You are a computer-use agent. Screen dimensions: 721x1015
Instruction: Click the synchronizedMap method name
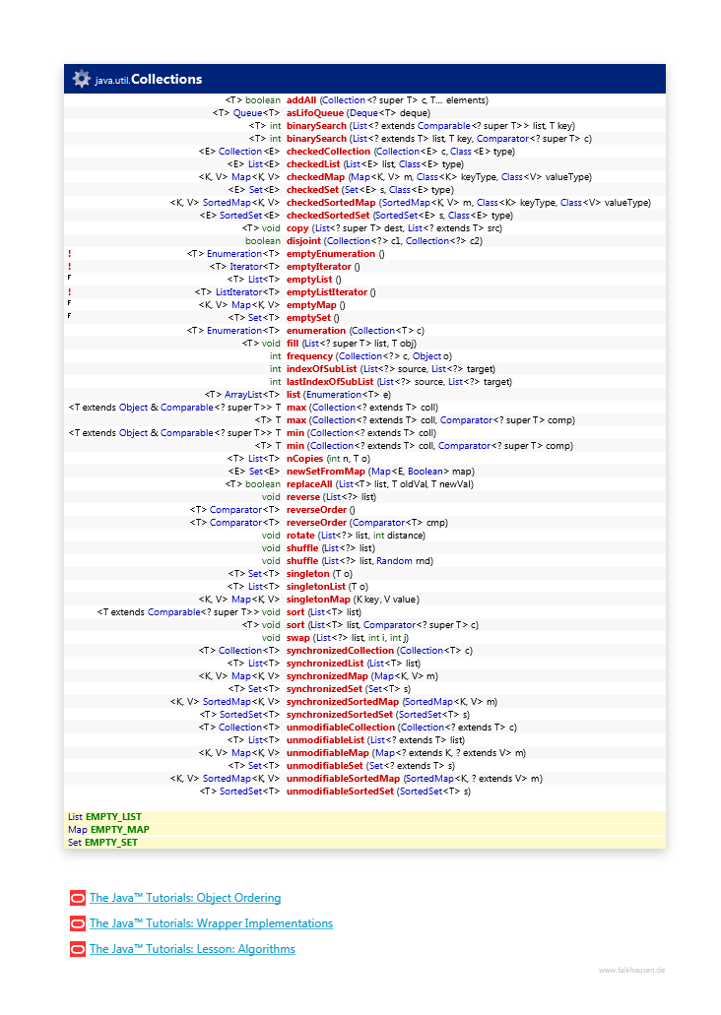click(327, 676)
